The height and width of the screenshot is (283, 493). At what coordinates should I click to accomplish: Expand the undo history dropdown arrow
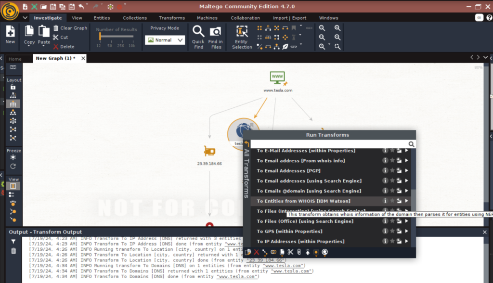point(87,4)
